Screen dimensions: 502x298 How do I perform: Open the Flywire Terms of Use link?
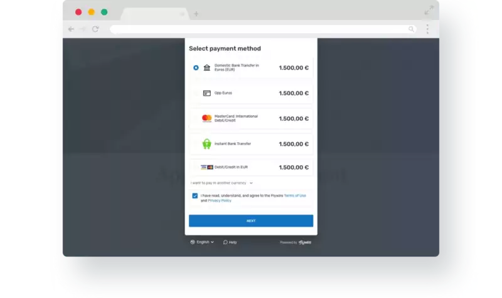(x=295, y=195)
